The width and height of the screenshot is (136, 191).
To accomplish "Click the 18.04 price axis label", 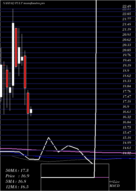I will pos(127,86).
